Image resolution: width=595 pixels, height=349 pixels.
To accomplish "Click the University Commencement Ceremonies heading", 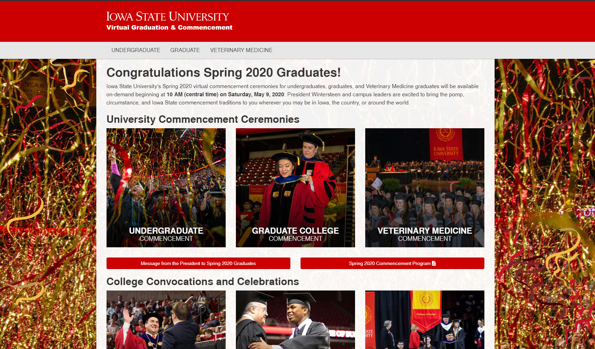I will (x=203, y=119).
